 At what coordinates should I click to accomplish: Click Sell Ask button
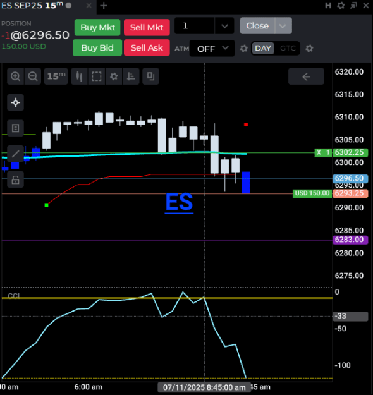[147, 47]
